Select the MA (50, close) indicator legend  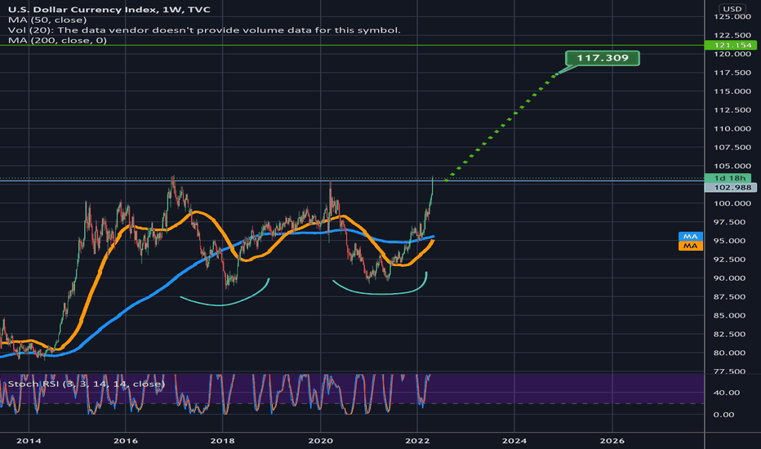tap(47, 20)
